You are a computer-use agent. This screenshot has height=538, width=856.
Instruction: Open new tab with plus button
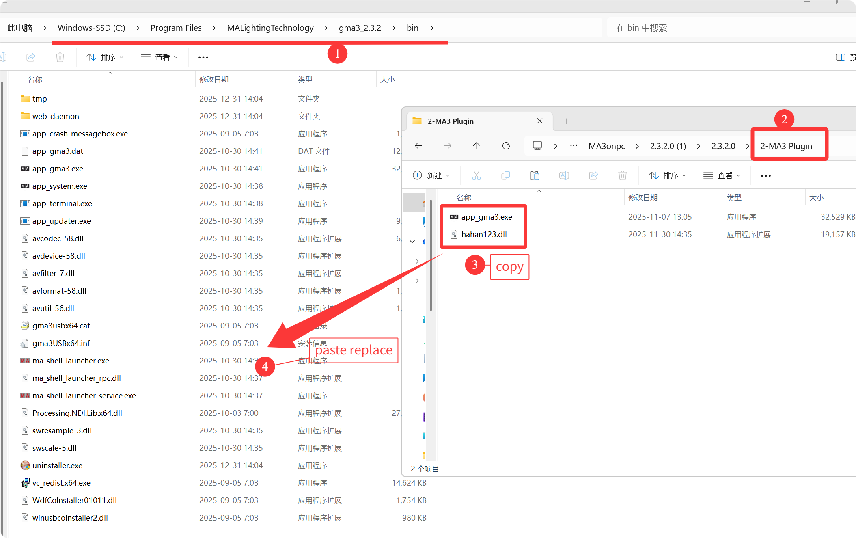[567, 121]
